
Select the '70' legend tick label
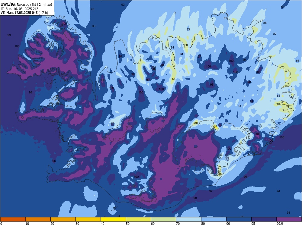[178, 224]
